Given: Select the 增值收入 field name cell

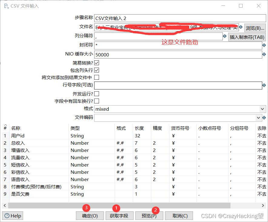Looking at the screenshot, I should pyautogui.click(x=39, y=150).
